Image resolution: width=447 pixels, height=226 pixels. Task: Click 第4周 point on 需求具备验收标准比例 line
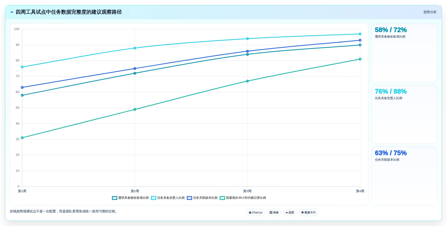[x=360, y=45]
